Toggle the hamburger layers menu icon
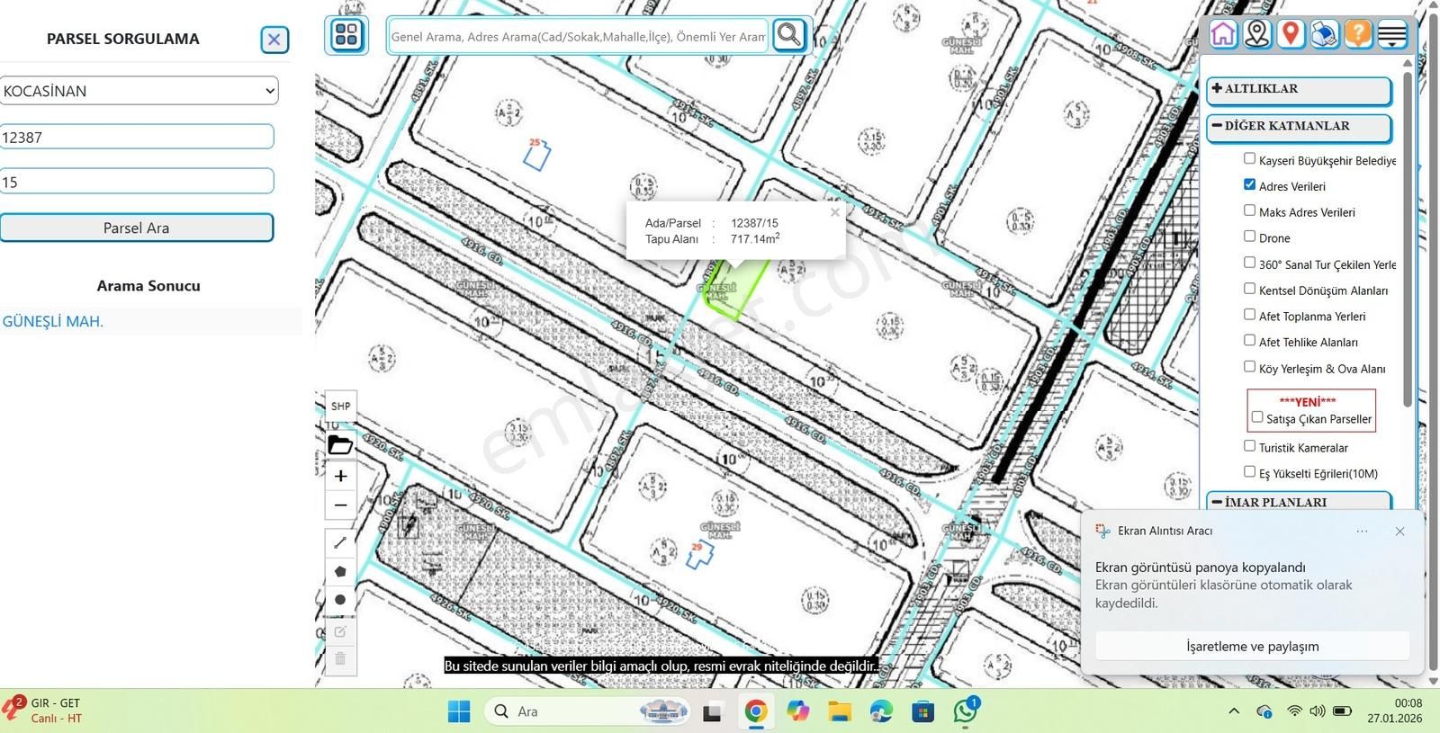The width and height of the screenshot is (1440, 733). [1392, 34]
